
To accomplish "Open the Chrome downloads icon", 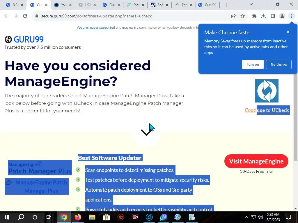I will [x=264, y=16].
